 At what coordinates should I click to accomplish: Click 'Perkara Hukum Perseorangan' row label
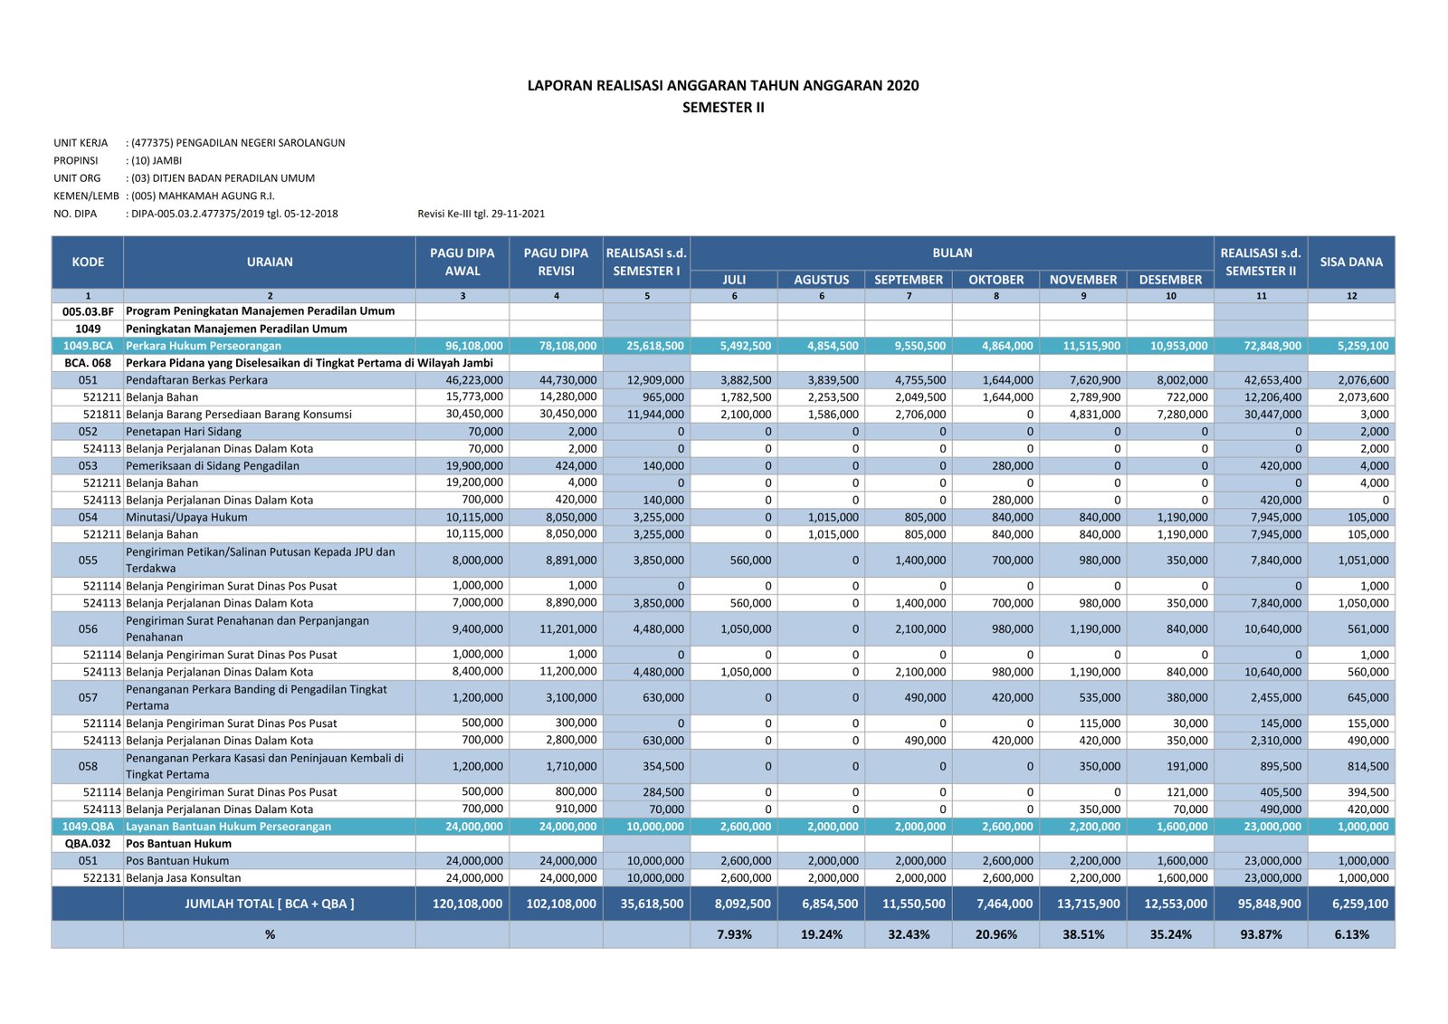click(x=204, y=346)
